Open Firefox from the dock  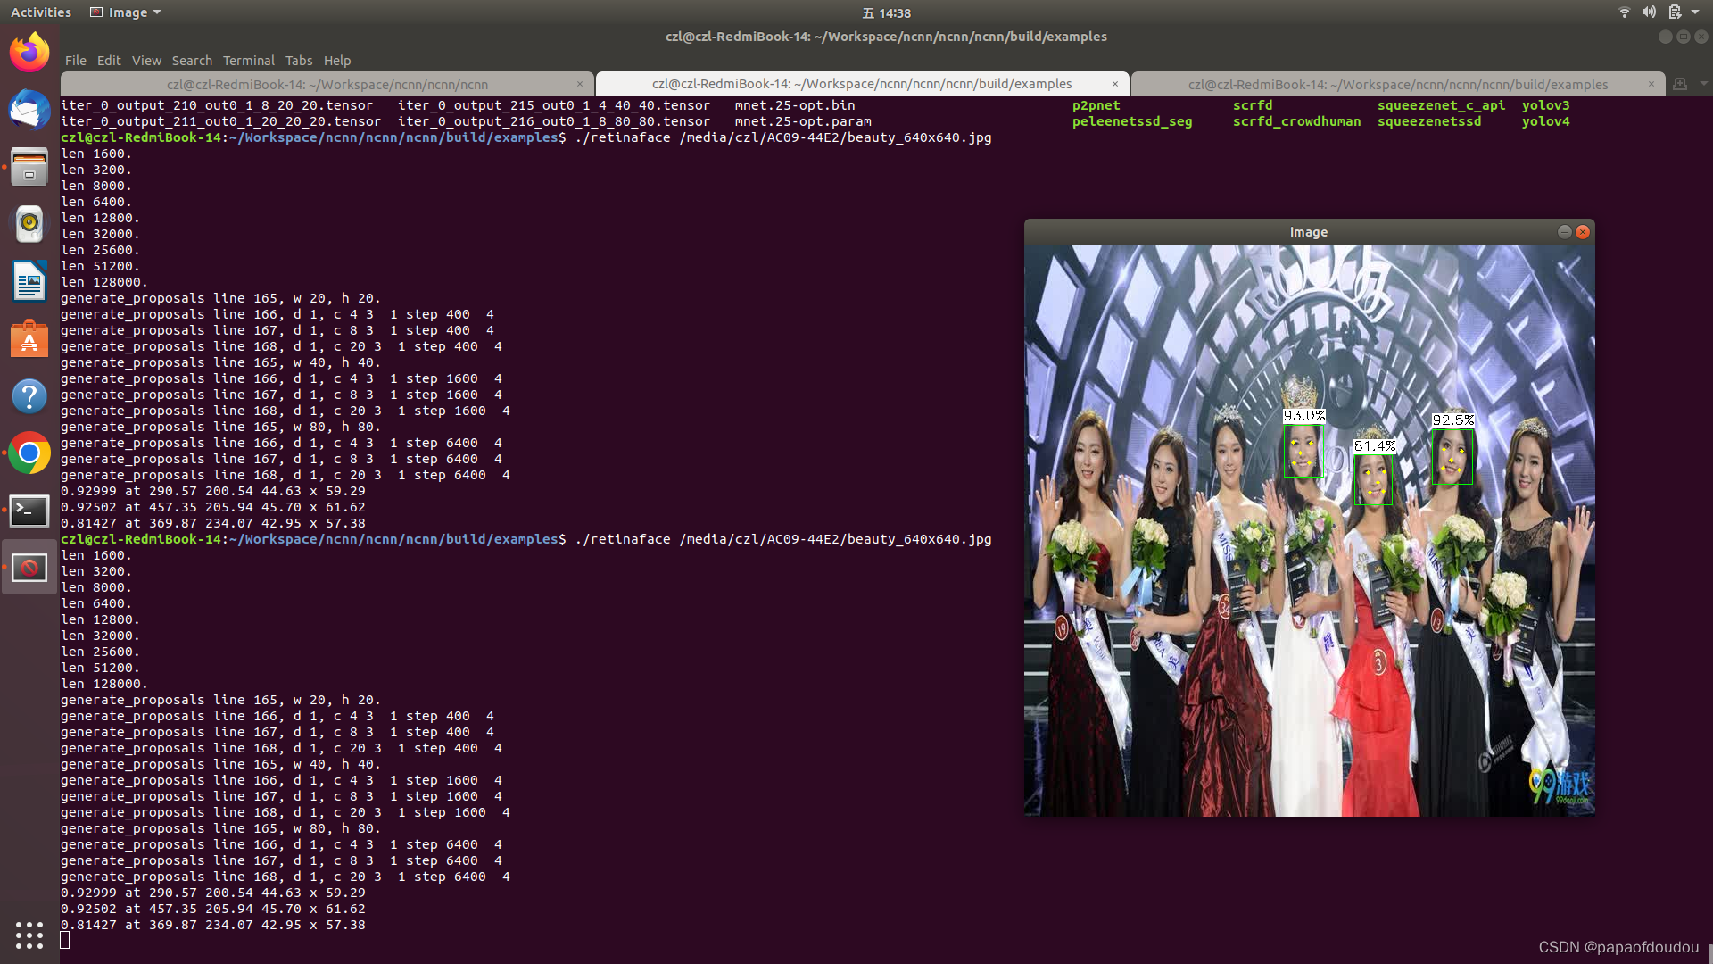click(29, 53)
